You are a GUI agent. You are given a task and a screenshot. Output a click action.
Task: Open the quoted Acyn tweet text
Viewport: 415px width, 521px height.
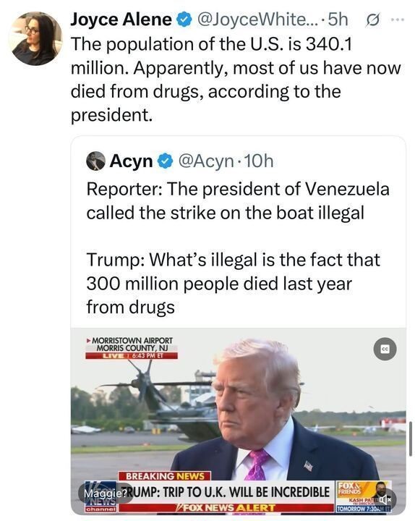coord(238,248)
